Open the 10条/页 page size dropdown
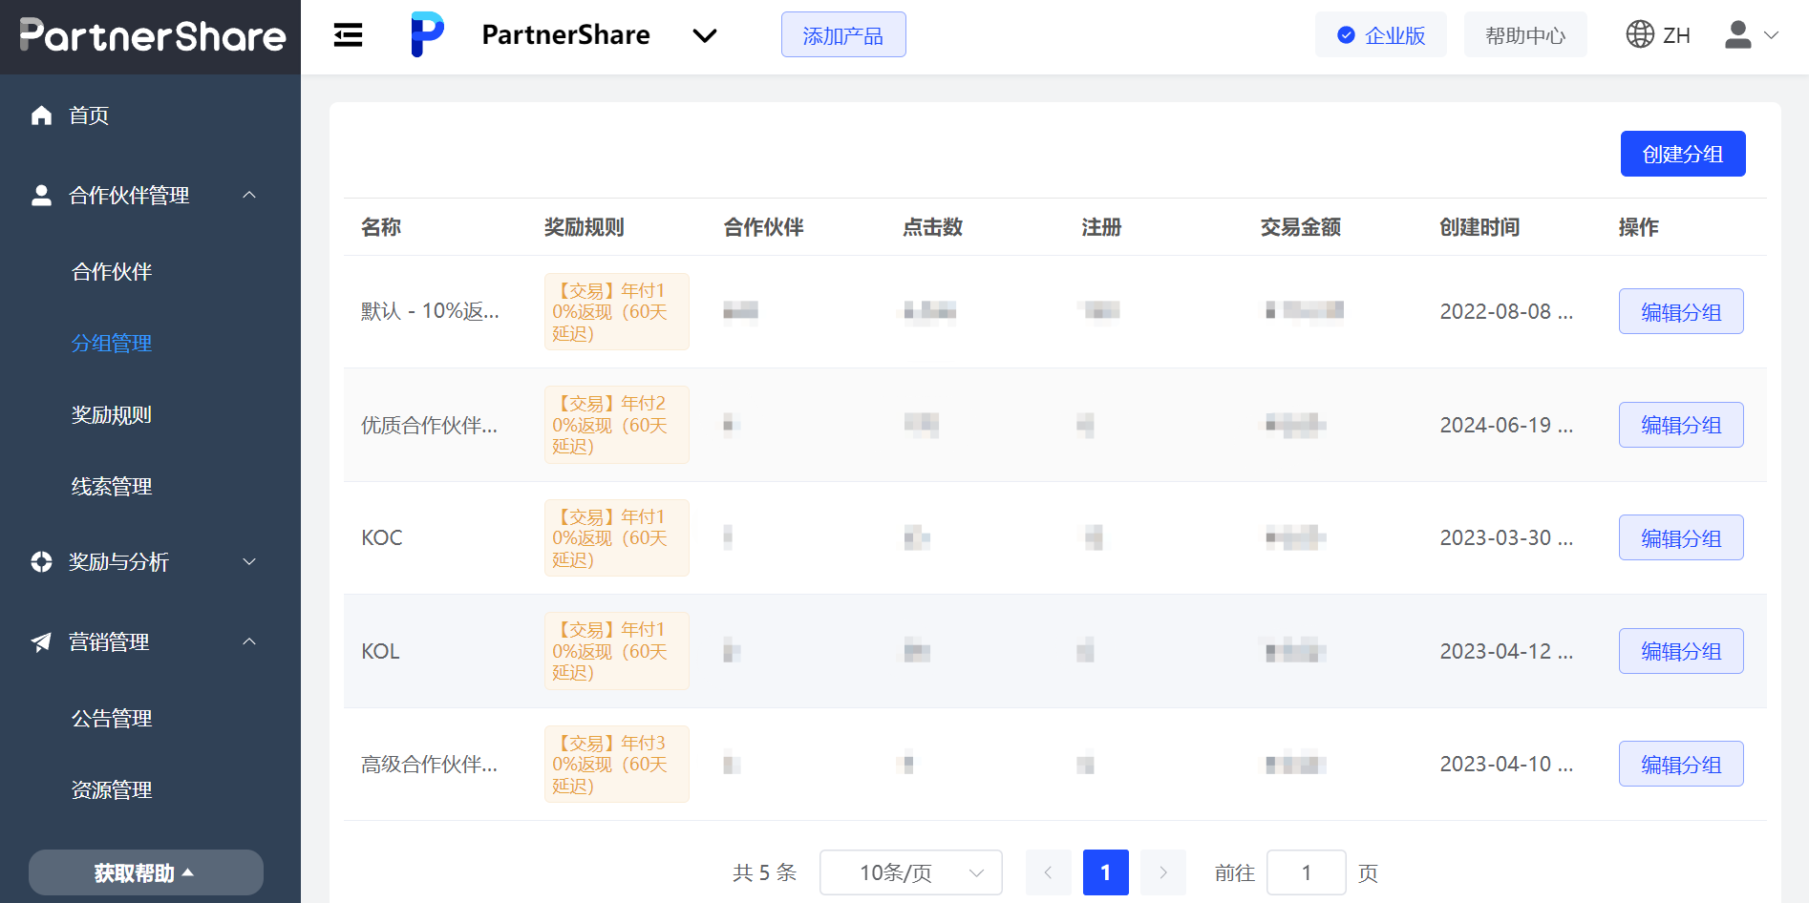 (x=910, y=872)
